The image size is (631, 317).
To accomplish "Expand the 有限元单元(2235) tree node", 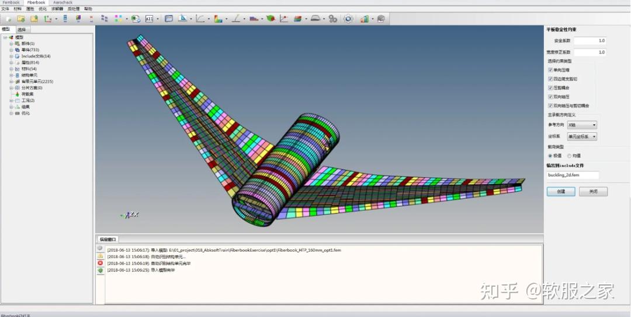I will [11, 82].
